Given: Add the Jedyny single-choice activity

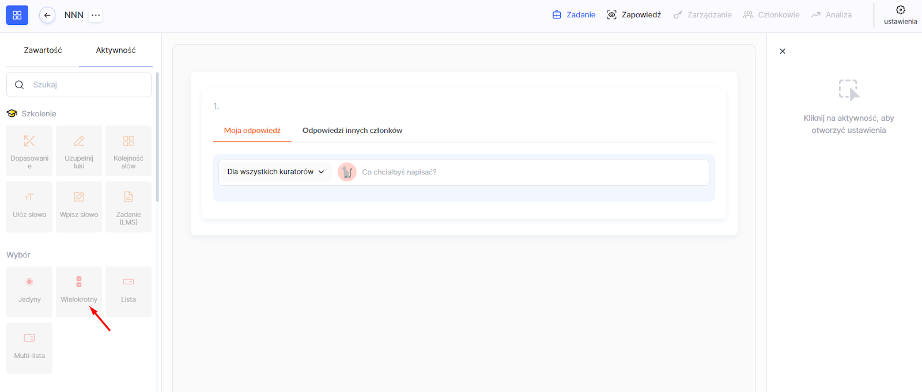Looking at the screenshot, I should pos(29,291).
